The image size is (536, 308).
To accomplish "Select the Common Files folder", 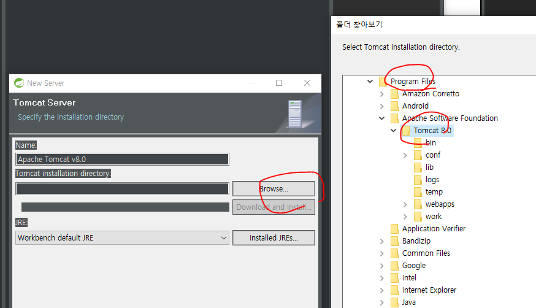I will coord(426,253).
